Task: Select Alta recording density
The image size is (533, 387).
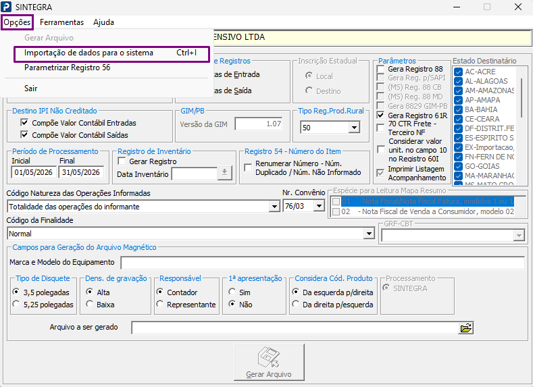Action: click(x=89, y=292)
